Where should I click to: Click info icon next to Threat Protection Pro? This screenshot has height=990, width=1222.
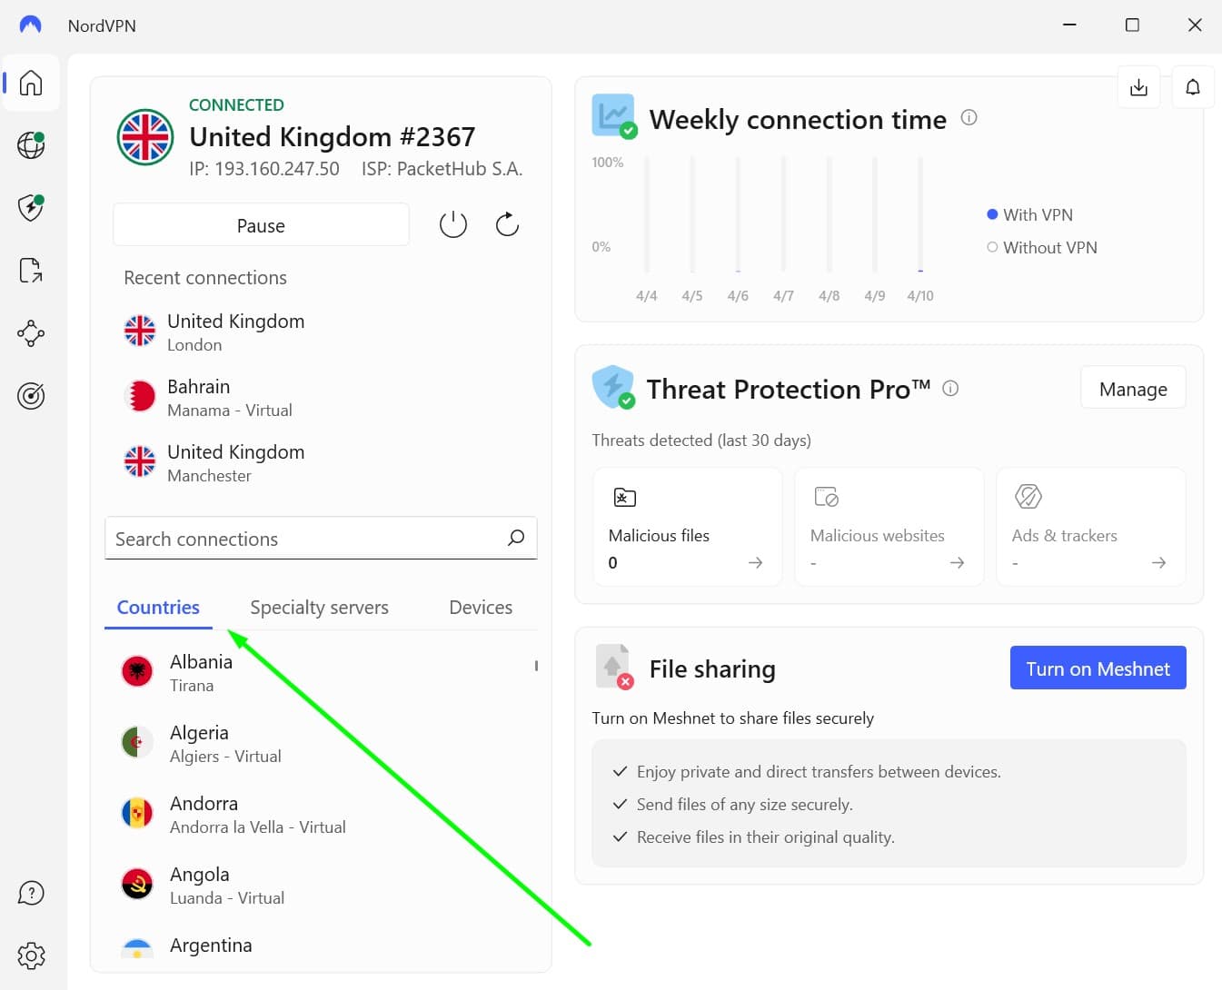coord(951,389)
